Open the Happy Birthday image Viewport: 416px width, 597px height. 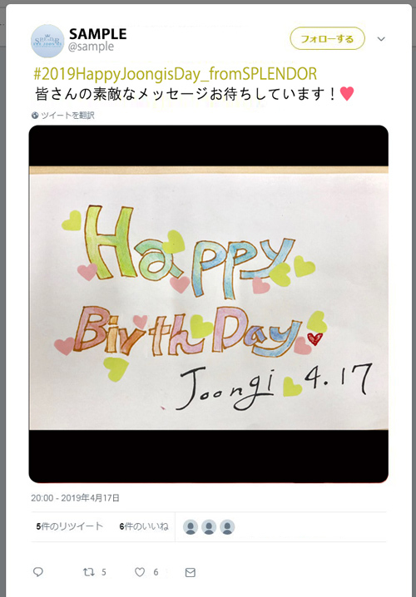pos(209,303)
